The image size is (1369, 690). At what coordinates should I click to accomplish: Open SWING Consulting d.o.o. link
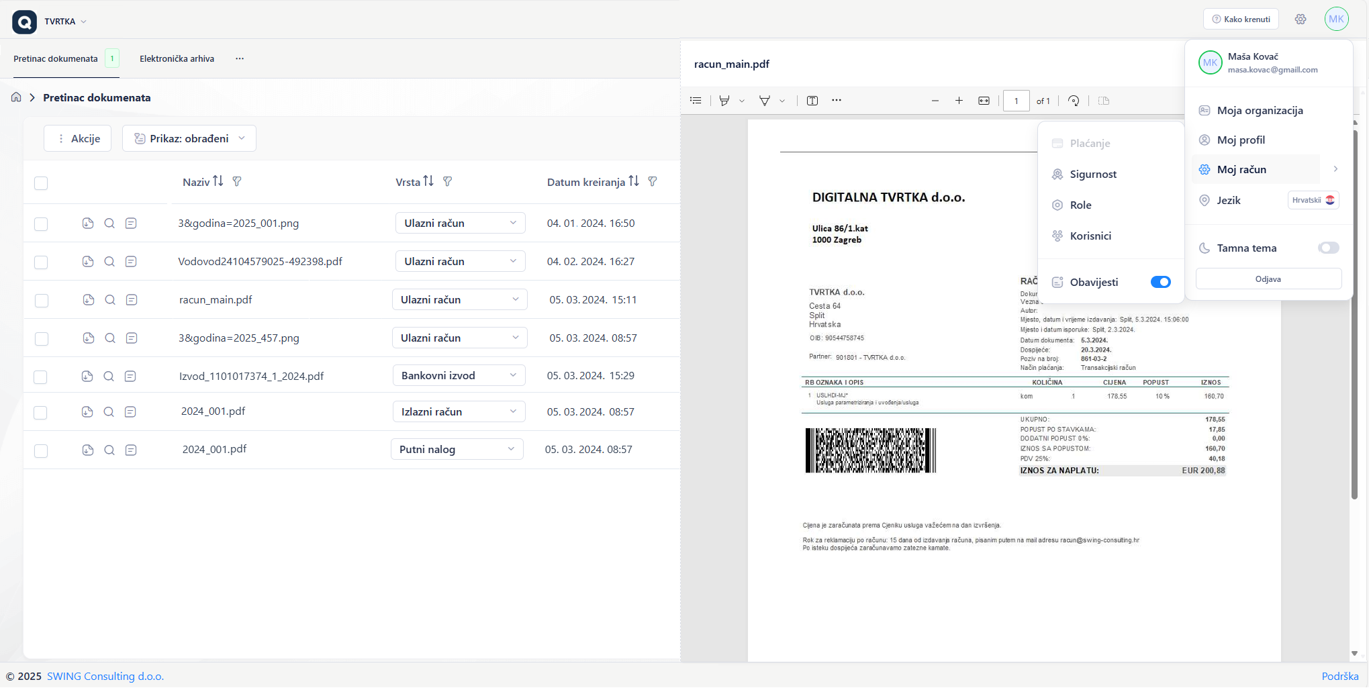pyautogui.click(x=105, y=676)
